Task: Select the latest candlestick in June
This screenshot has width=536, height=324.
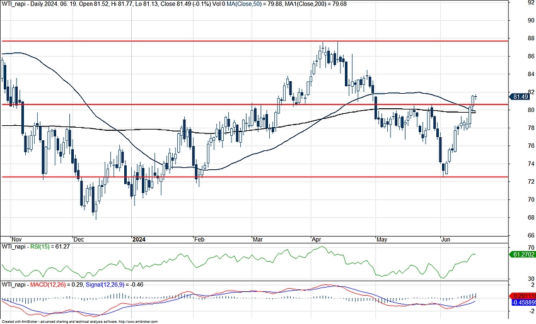Action: click(475, 97)
